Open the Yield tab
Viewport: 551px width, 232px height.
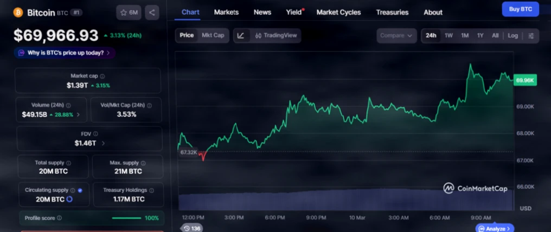pos(294,12)
